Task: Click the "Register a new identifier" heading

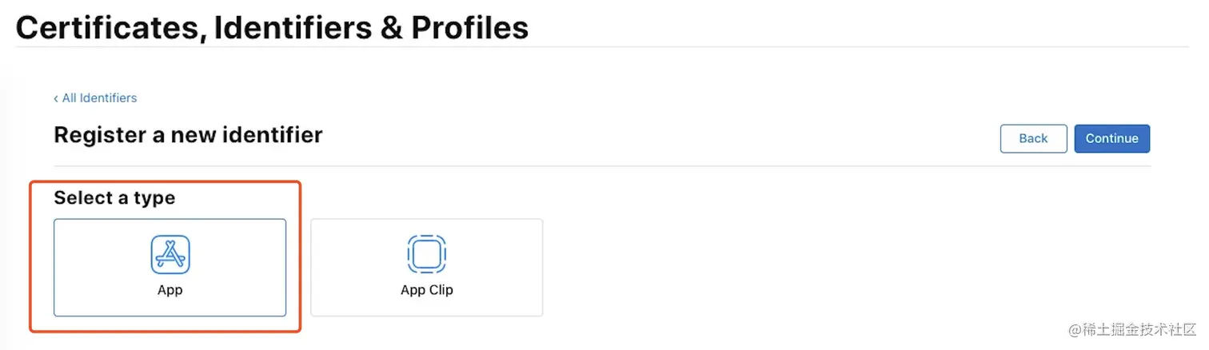Action: [x=188, y=134]
